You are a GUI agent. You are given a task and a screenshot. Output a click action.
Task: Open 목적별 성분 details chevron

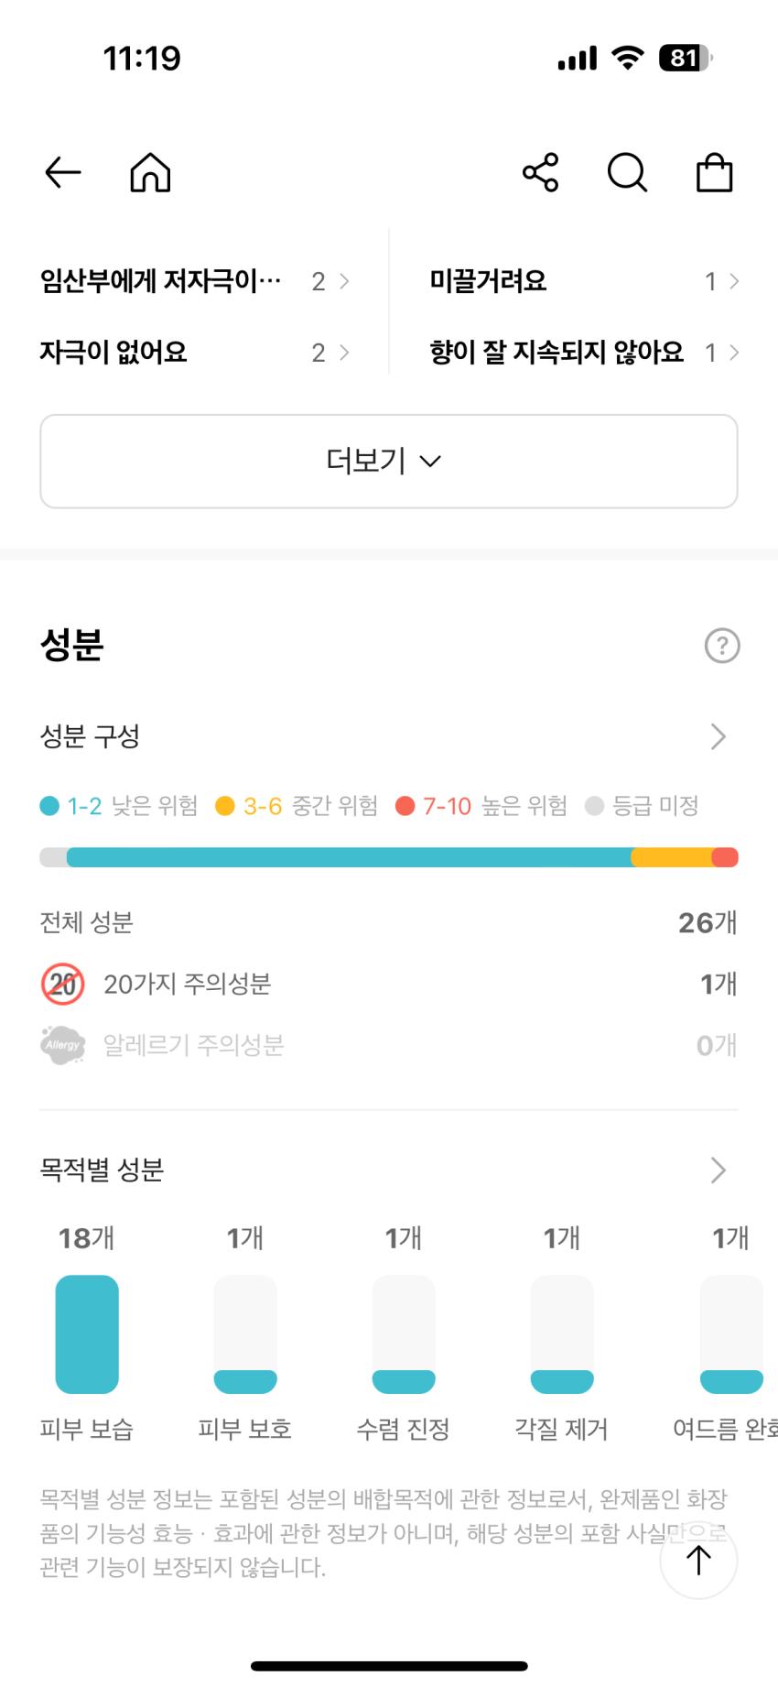(x=719, y=1170)
